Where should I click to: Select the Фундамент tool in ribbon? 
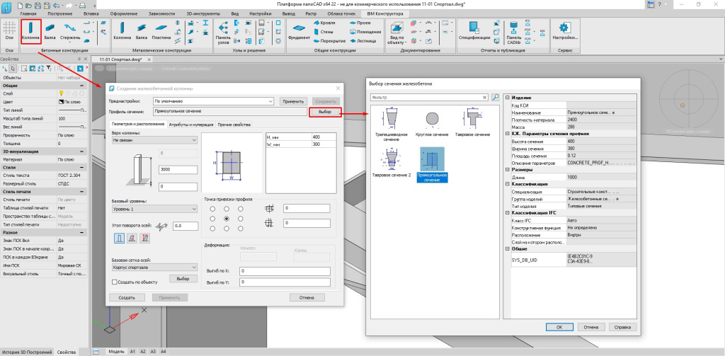299,30
